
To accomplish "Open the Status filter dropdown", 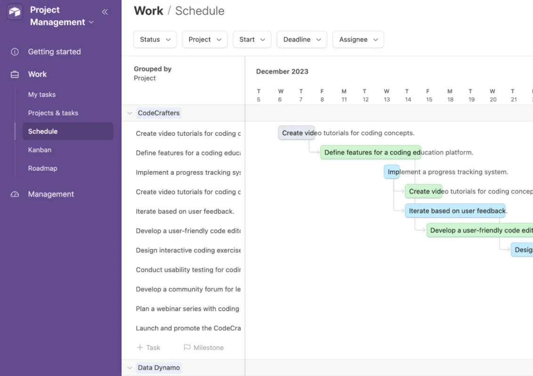I will pyautogui.click(x=155, y=39).
